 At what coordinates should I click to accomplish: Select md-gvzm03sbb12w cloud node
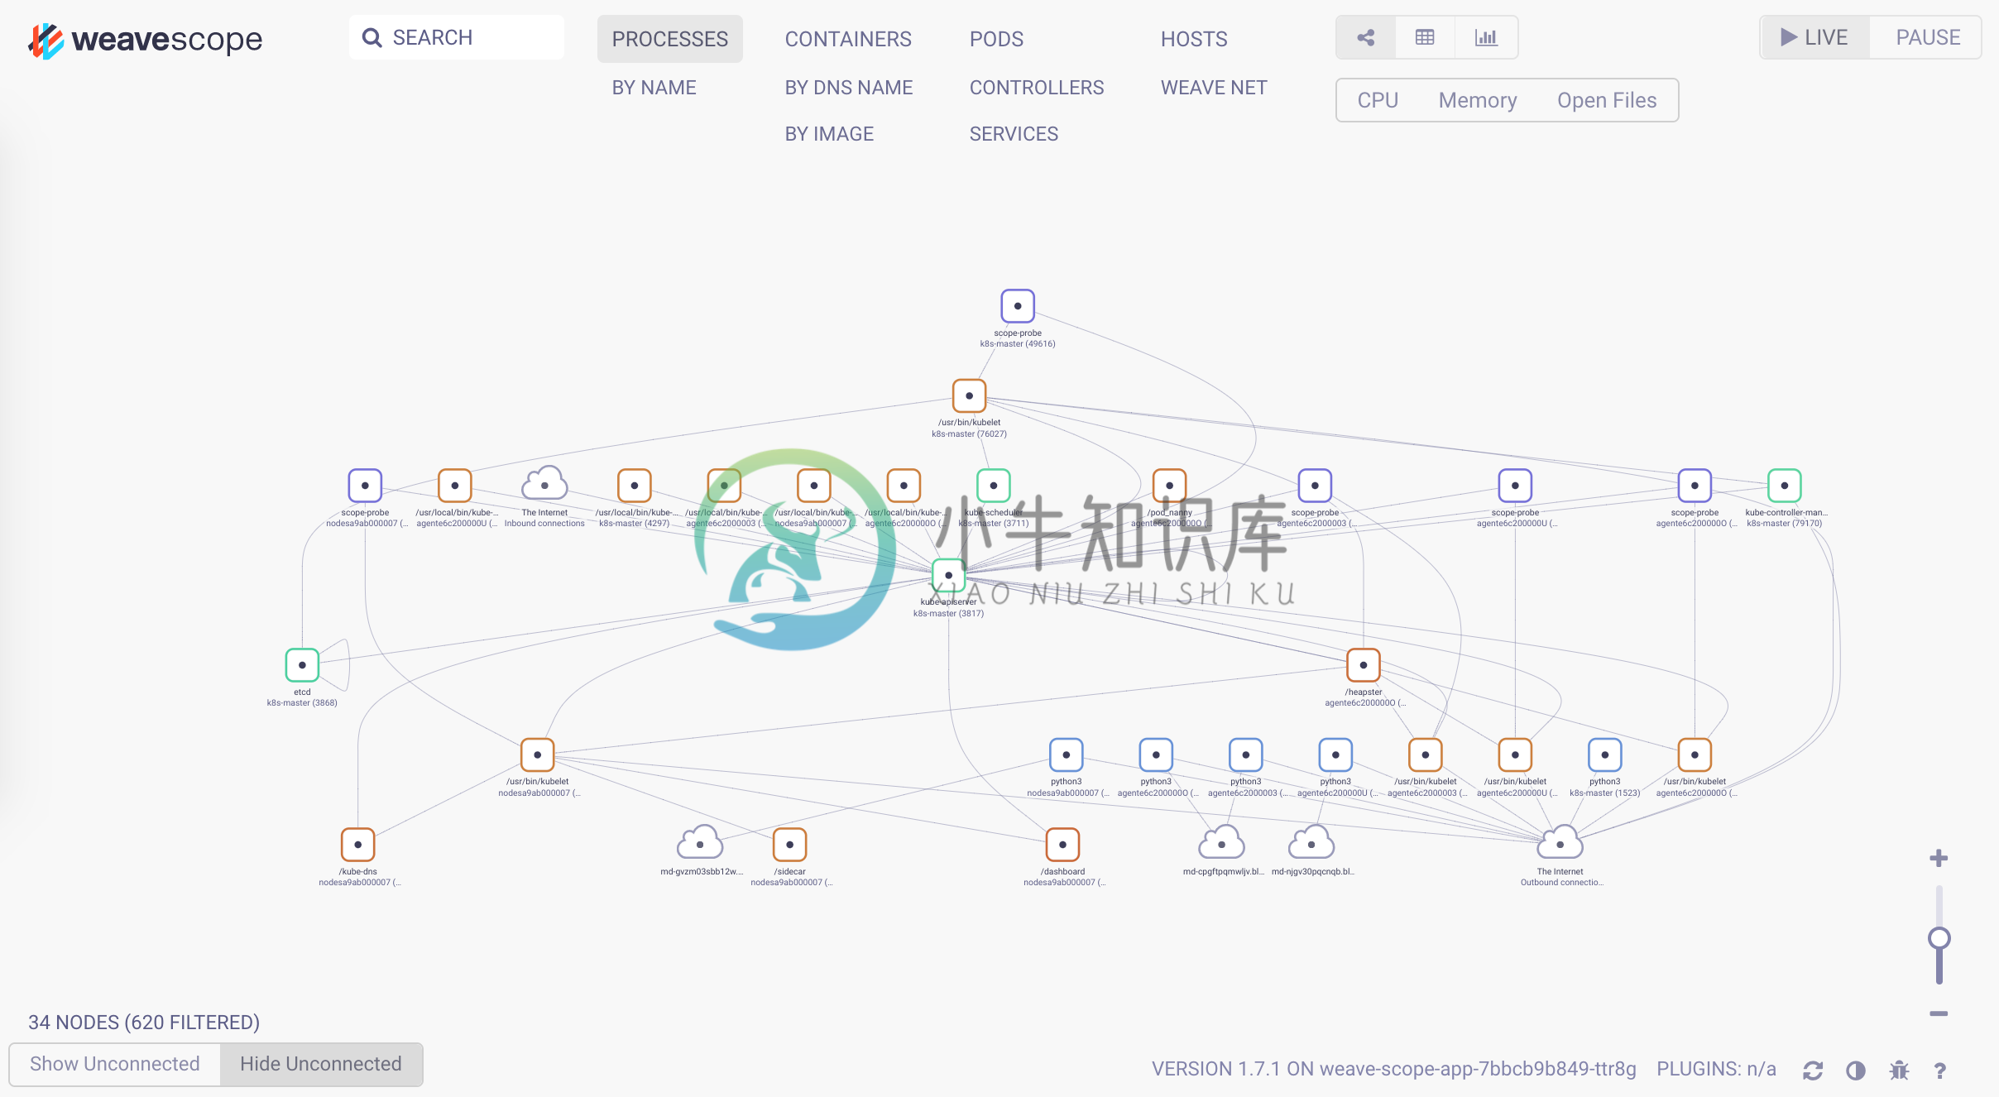coord(700,843)
